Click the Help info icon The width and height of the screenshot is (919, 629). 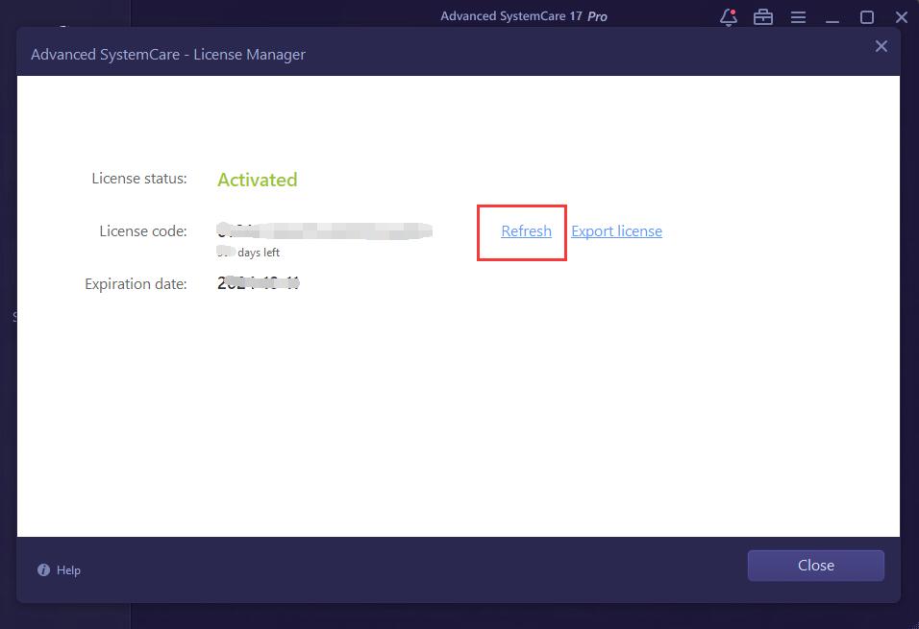(43, 569)
